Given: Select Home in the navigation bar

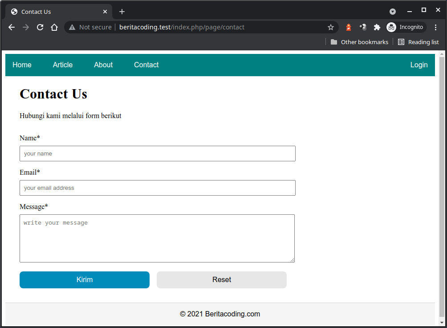Looking at the screenshot, I should point(22,65).
